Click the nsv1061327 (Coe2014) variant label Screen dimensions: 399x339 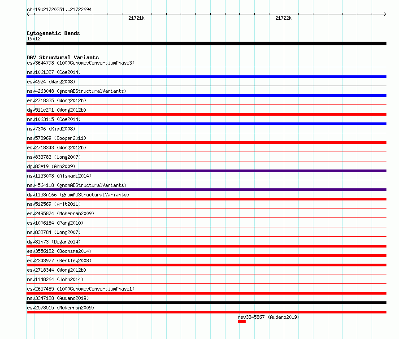point(54,72)
